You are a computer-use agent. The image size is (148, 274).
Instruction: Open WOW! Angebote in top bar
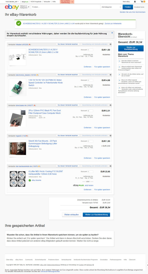(x=36, y=2)
